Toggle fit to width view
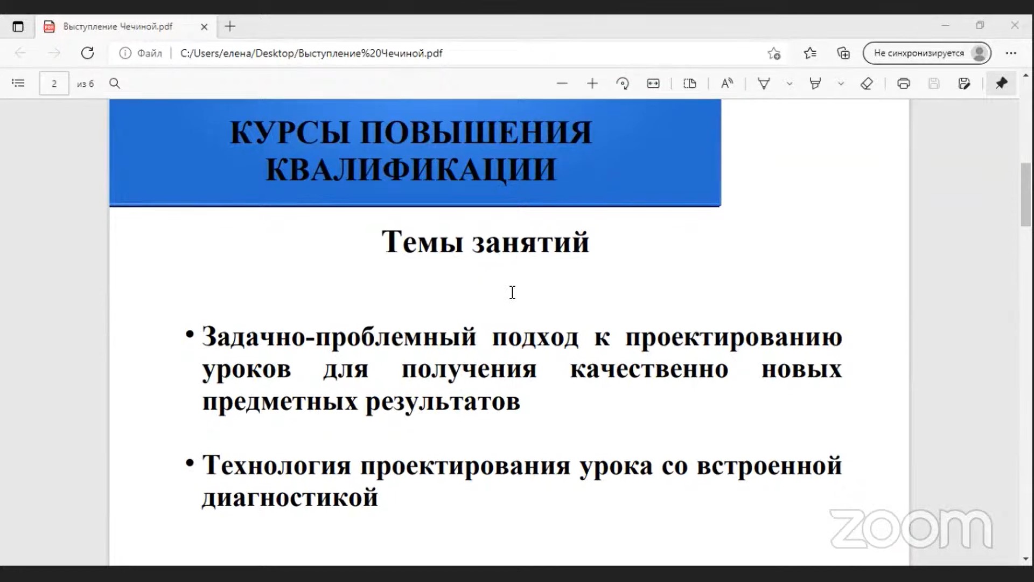 coord(653,84)
